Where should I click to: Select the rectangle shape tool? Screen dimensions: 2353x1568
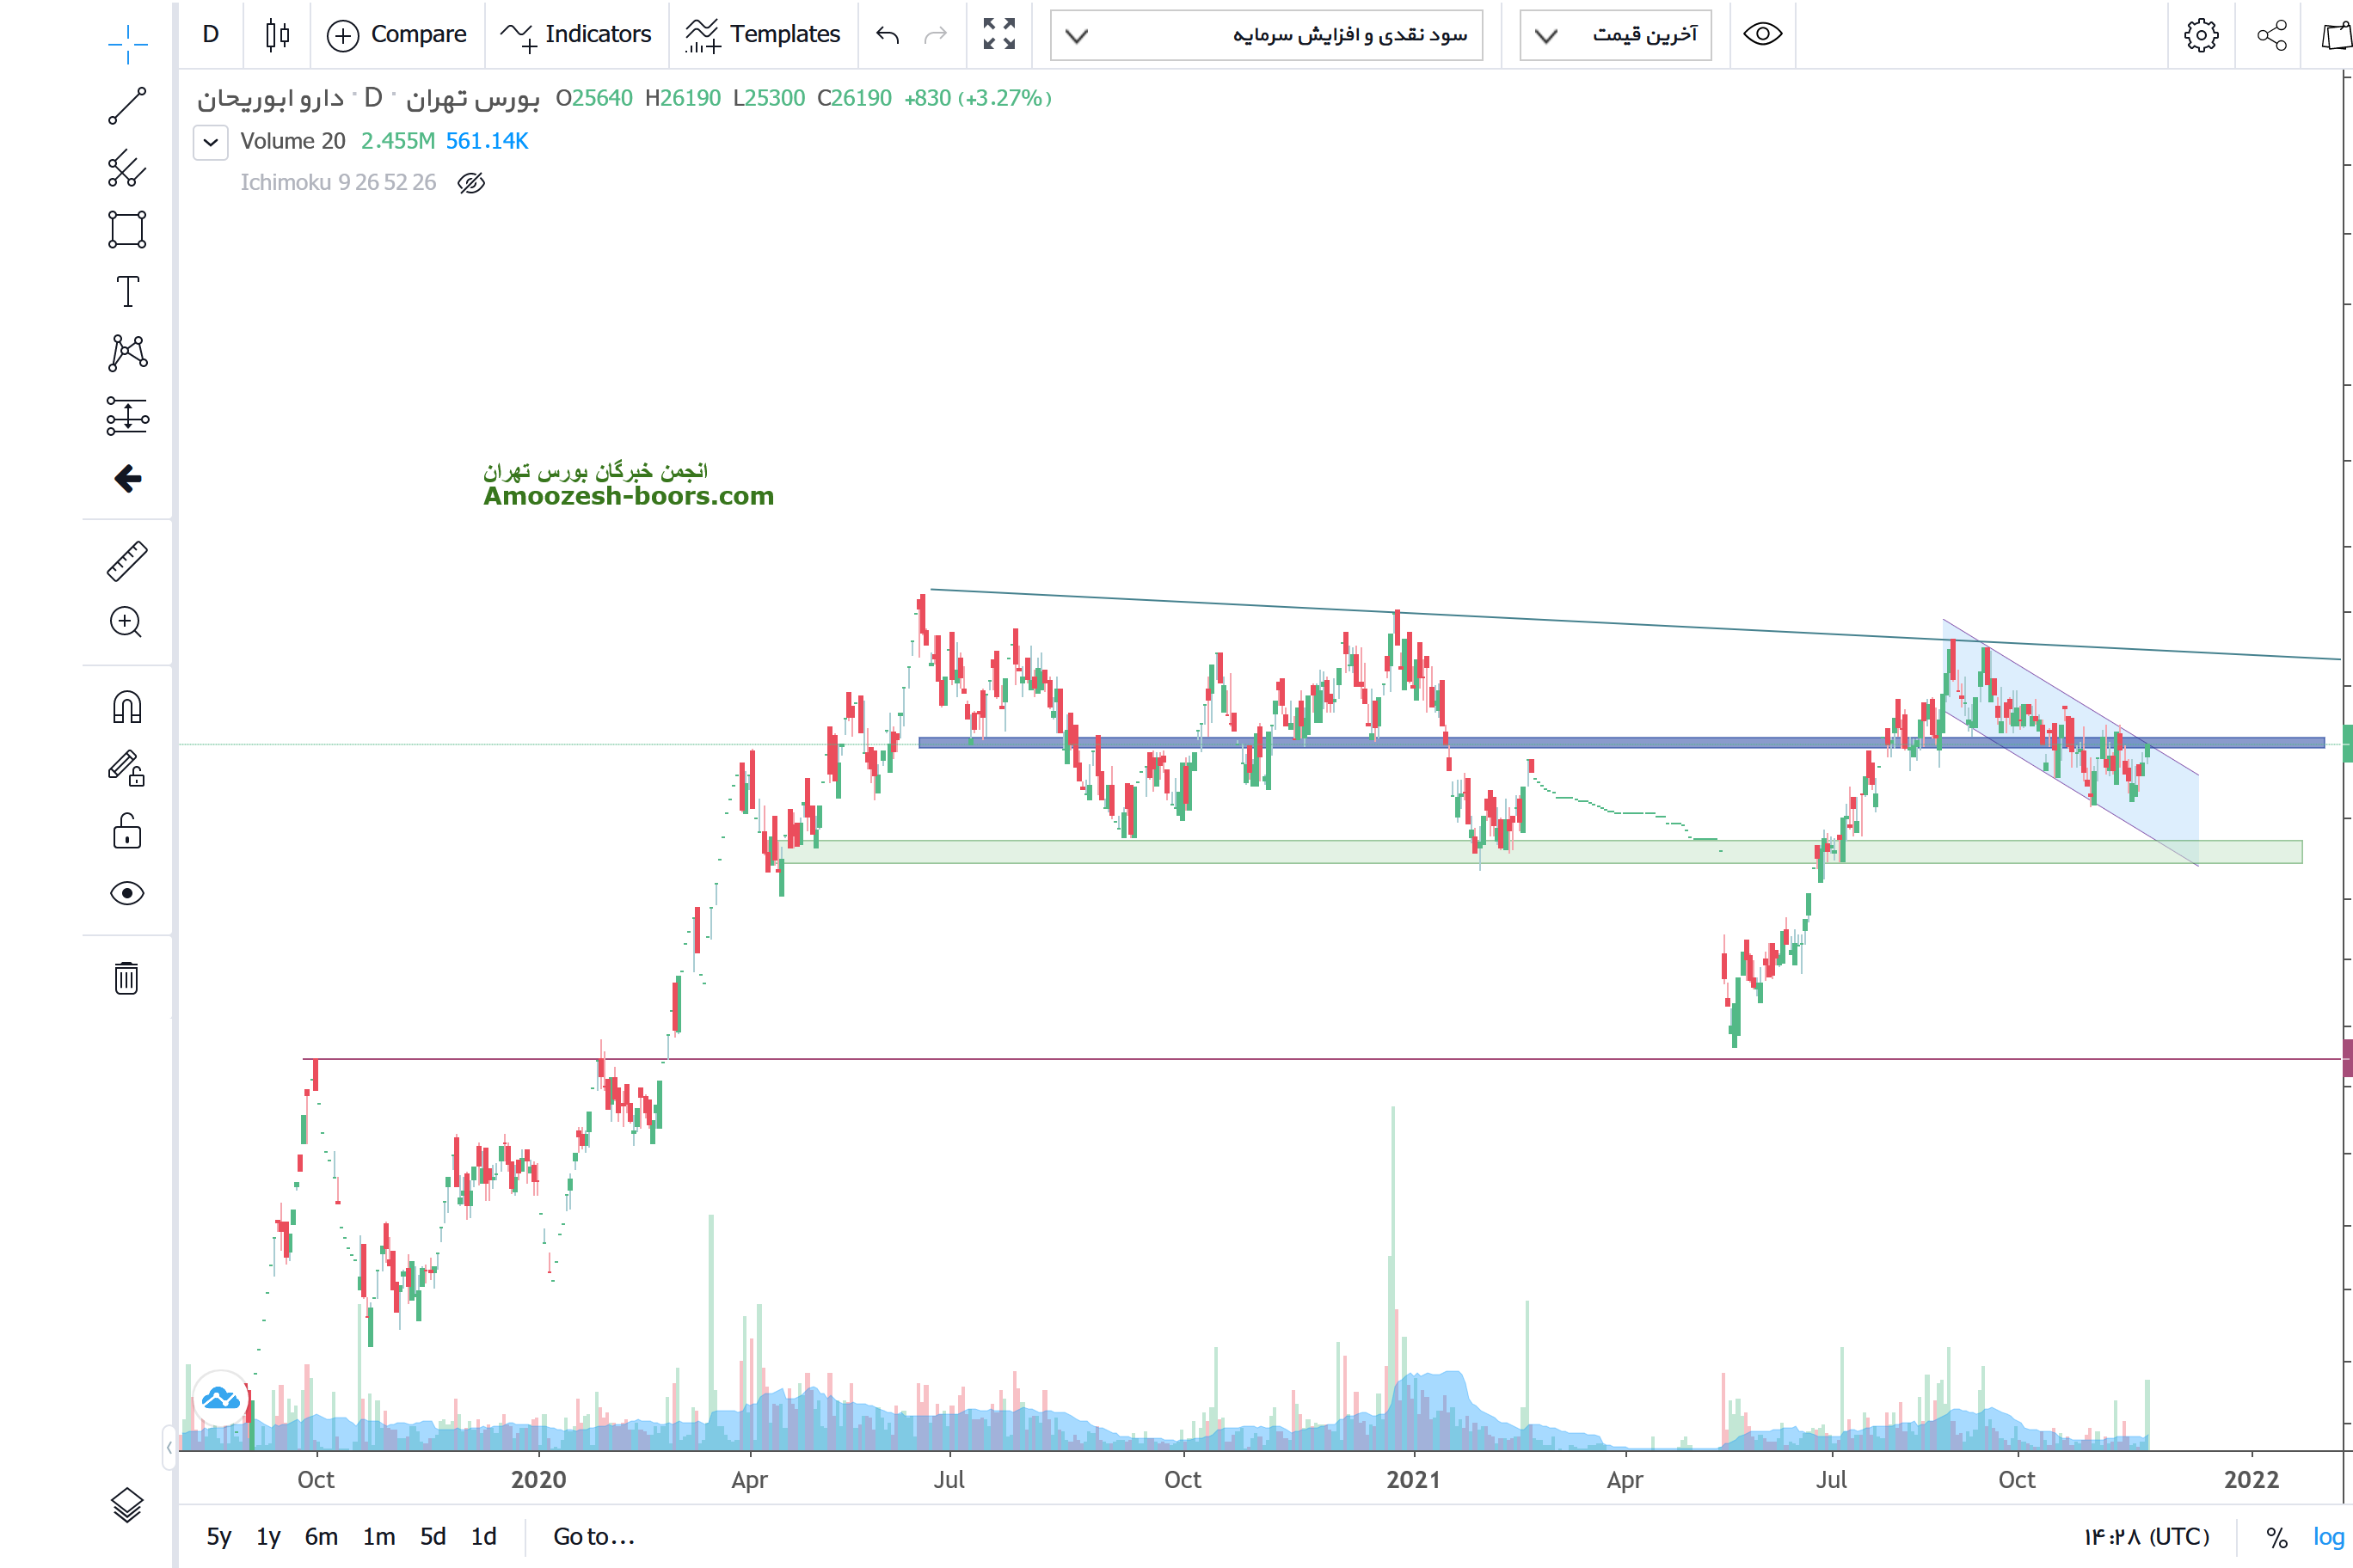click(127, 230)
